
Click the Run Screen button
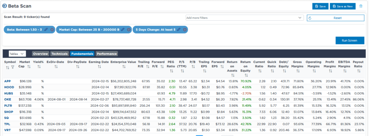click(350, 40)
